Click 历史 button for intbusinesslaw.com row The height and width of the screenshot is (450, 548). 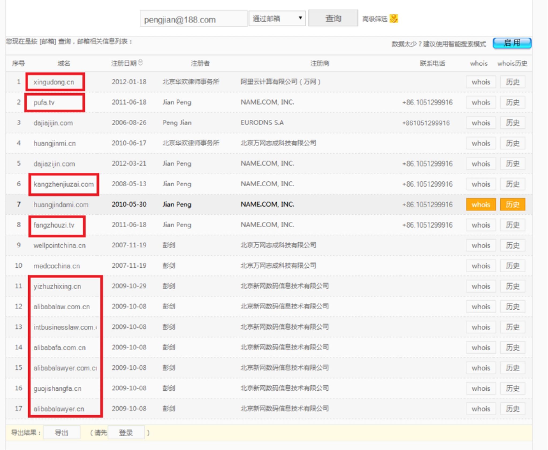point(512,327)
